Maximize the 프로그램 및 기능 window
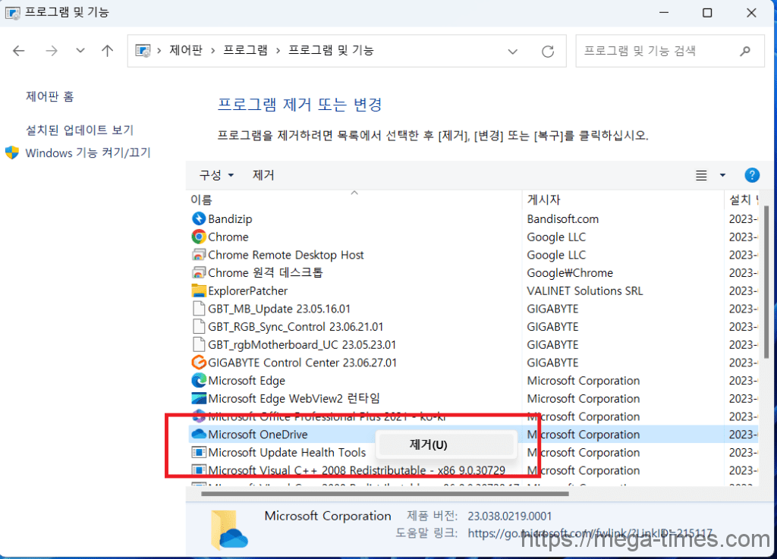This screenshot has width=777, height=559. tap(707, 13)
